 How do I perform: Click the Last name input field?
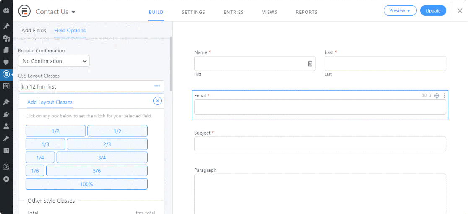[x=385, y=64]
